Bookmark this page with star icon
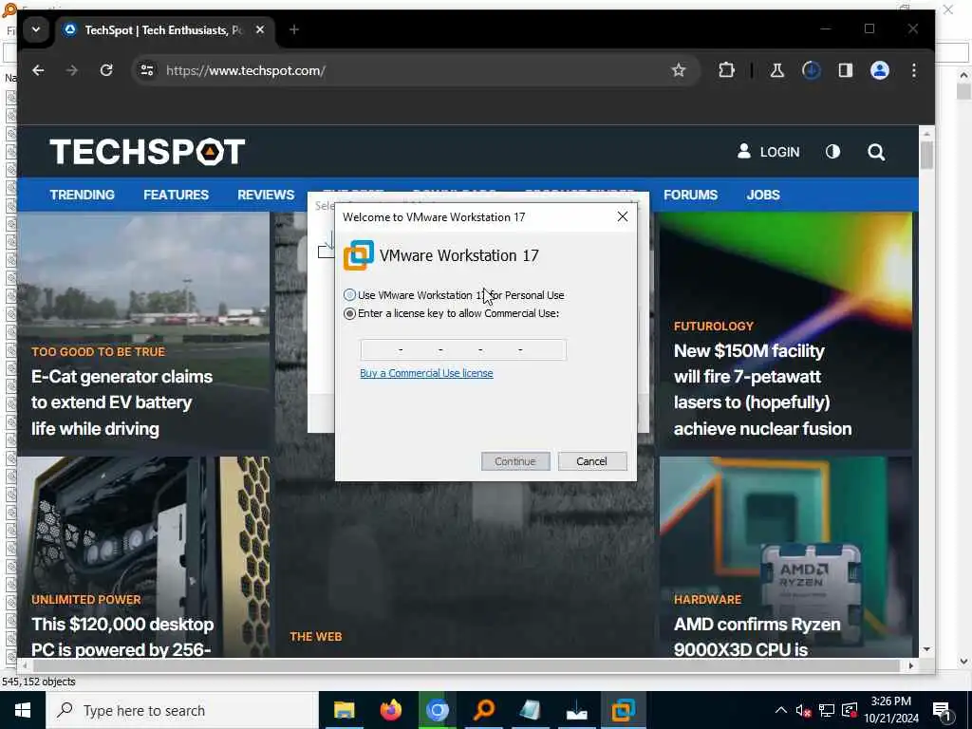 679,70
